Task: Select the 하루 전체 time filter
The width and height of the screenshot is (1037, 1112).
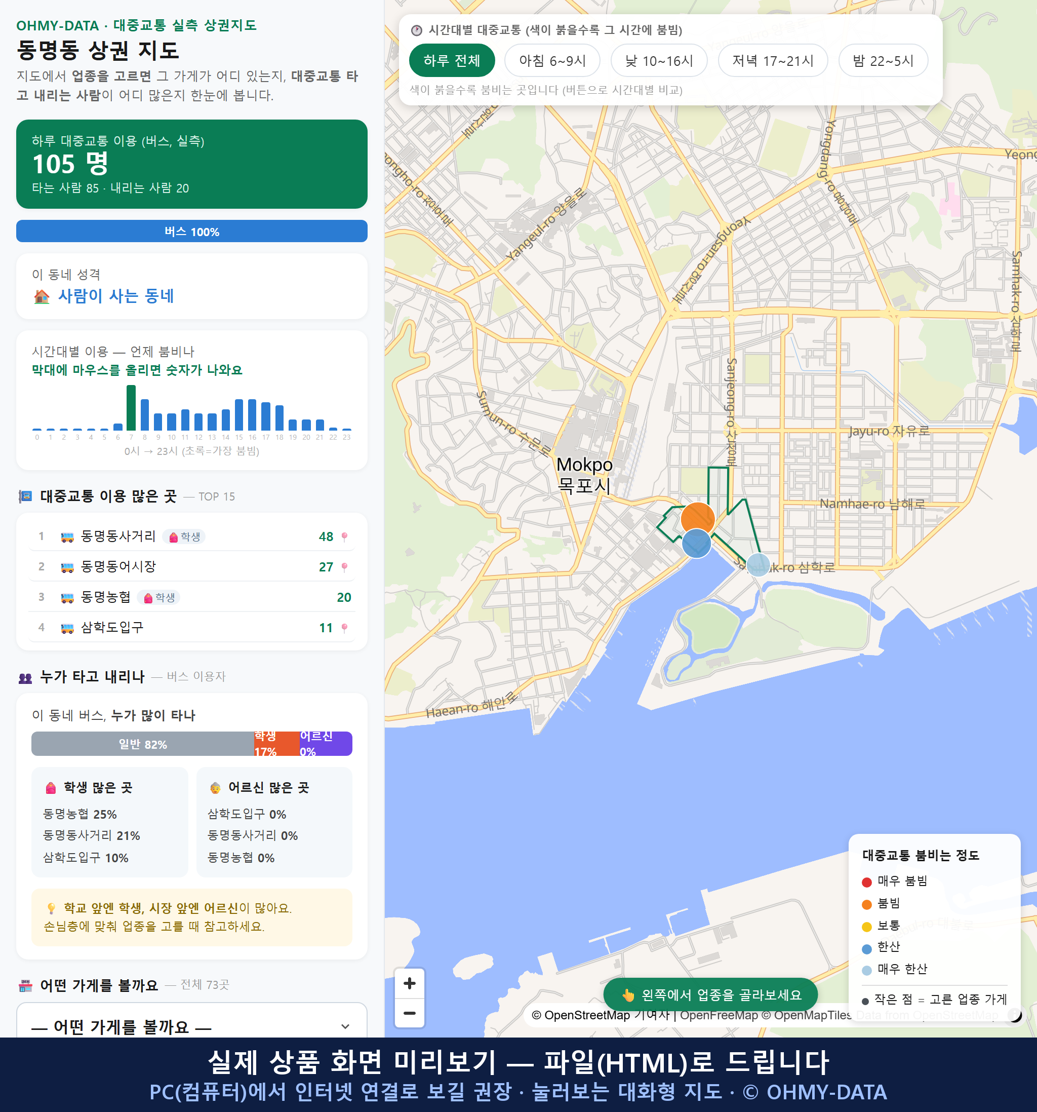Action: (x=452, y=60)
